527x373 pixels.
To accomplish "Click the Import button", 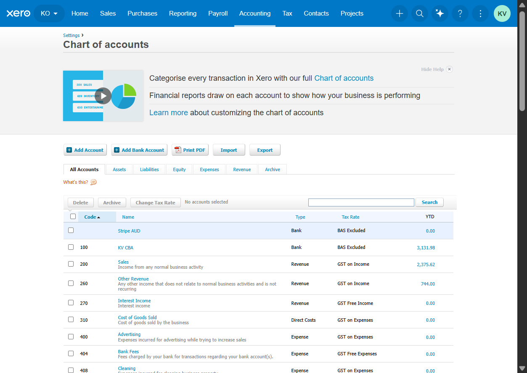I will (x=229, y=150).
